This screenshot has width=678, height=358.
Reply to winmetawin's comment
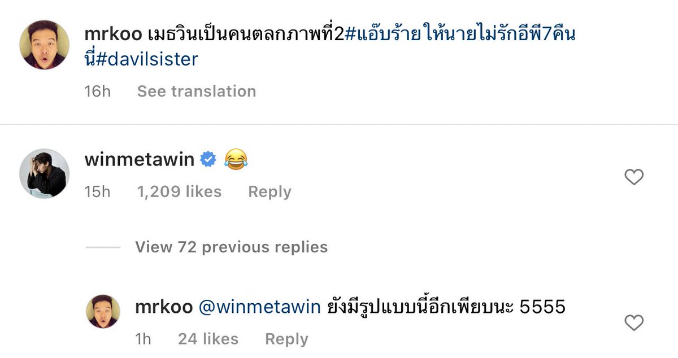pos(270,192)
